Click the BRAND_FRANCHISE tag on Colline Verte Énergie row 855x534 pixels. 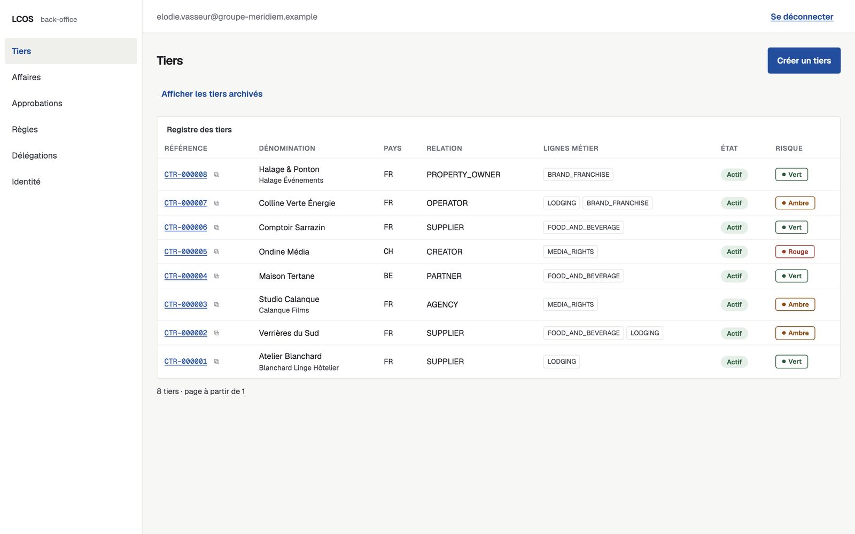click(617, 203)
